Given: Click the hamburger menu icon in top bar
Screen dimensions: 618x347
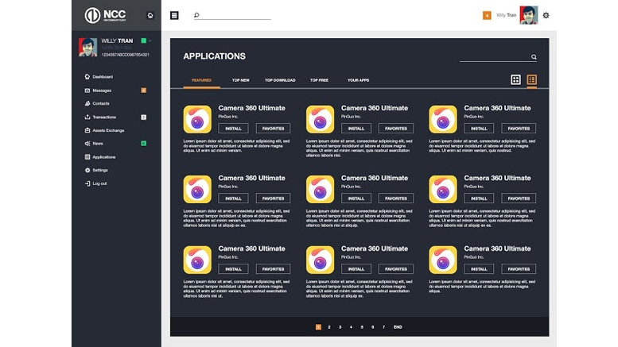Looking at the screenshot, I should coord(174,15).
